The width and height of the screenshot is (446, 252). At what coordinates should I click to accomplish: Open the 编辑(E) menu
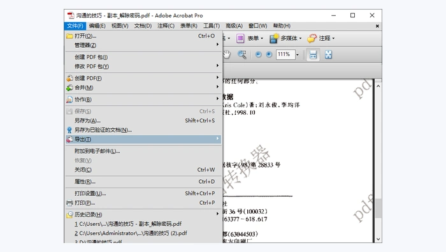(97, 26)
